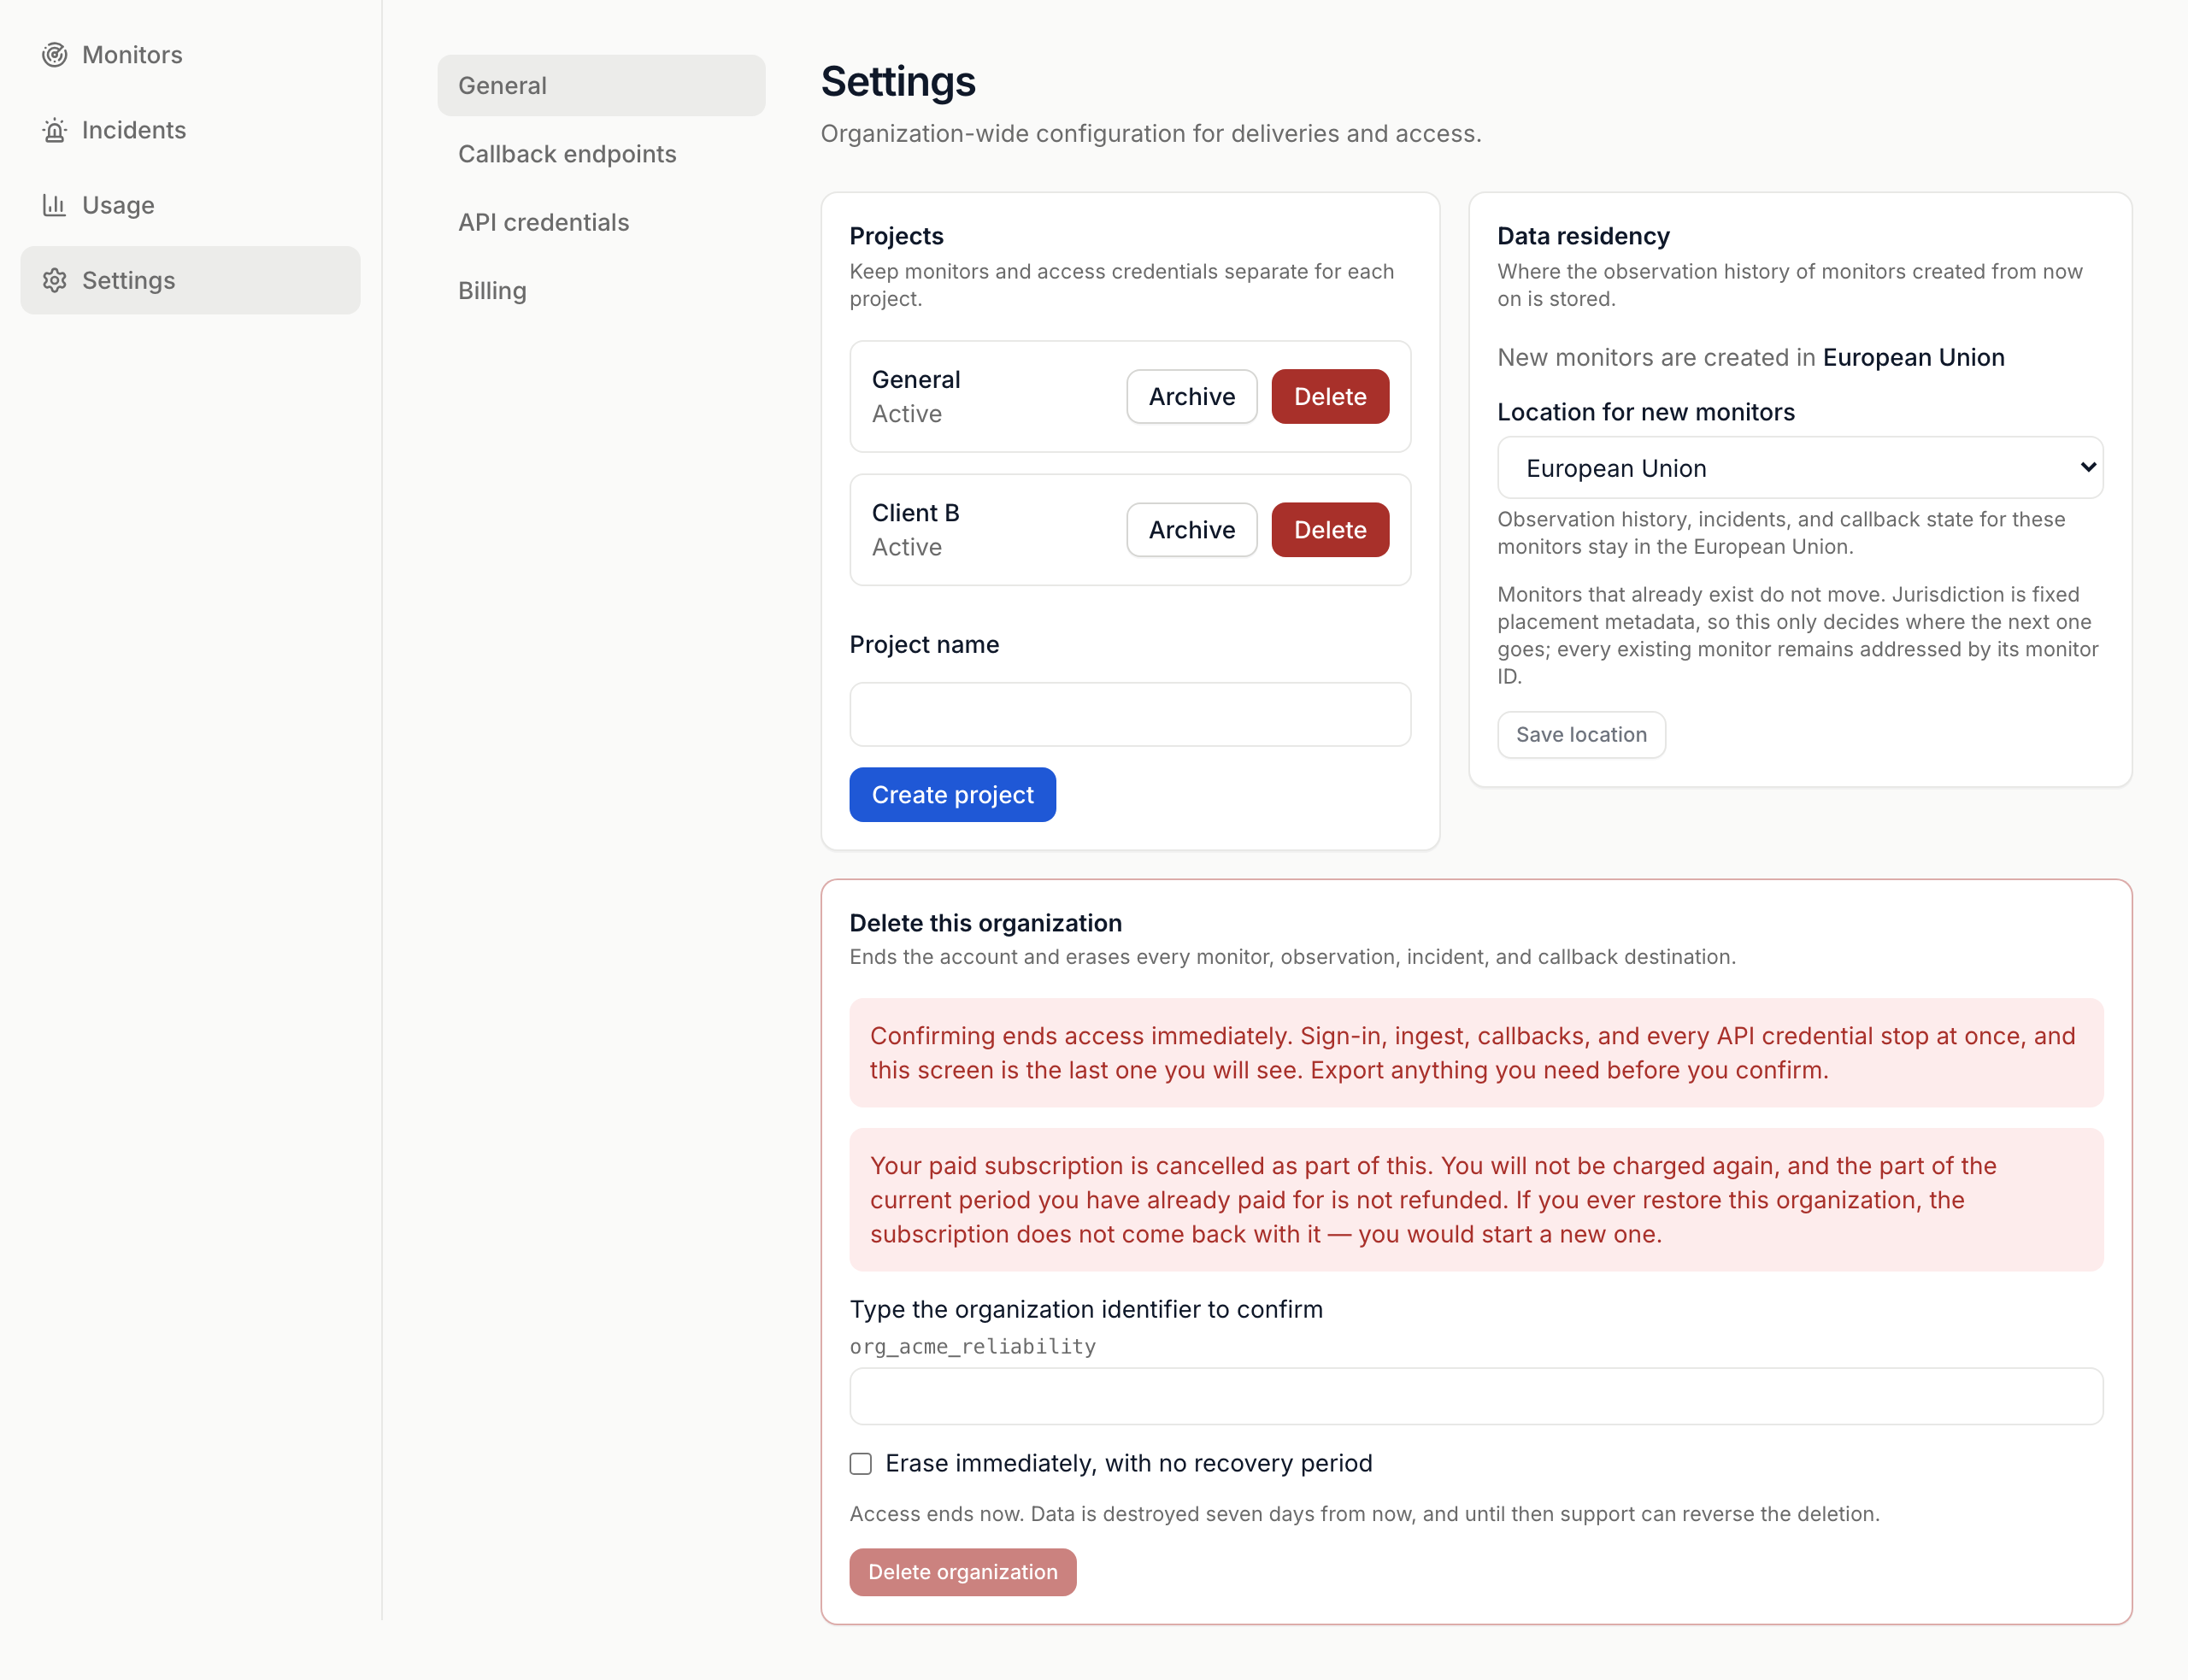Go to Incidents in the sidebar
The width and height of the screenshot is (2188, 1680).
(190, 130)
